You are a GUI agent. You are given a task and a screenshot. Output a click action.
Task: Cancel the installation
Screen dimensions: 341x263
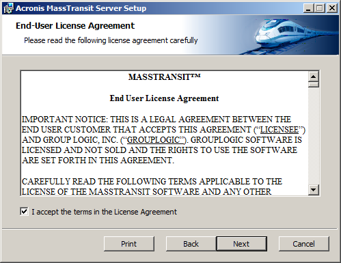304,244
